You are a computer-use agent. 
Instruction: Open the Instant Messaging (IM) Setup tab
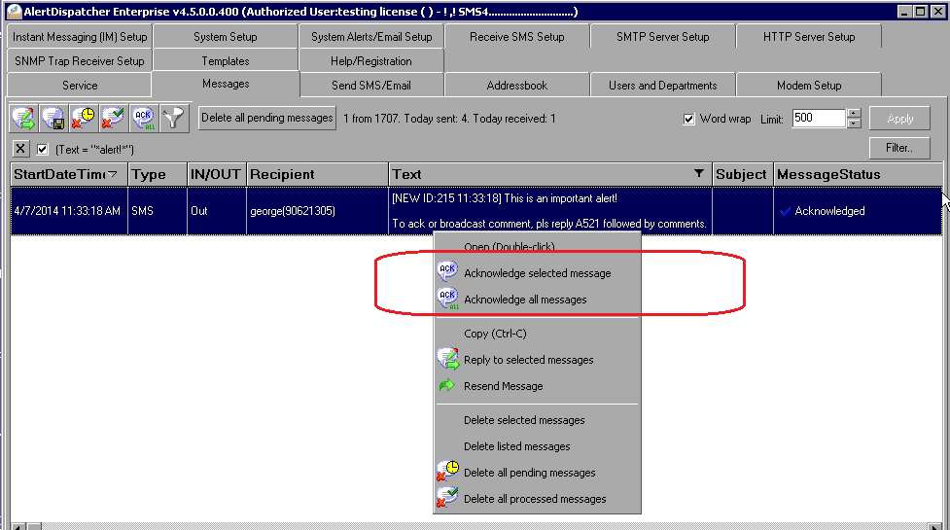point(80,36)
